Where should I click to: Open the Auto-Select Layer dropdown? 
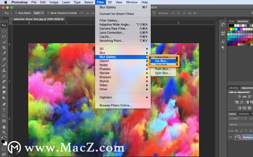[38, 13]
